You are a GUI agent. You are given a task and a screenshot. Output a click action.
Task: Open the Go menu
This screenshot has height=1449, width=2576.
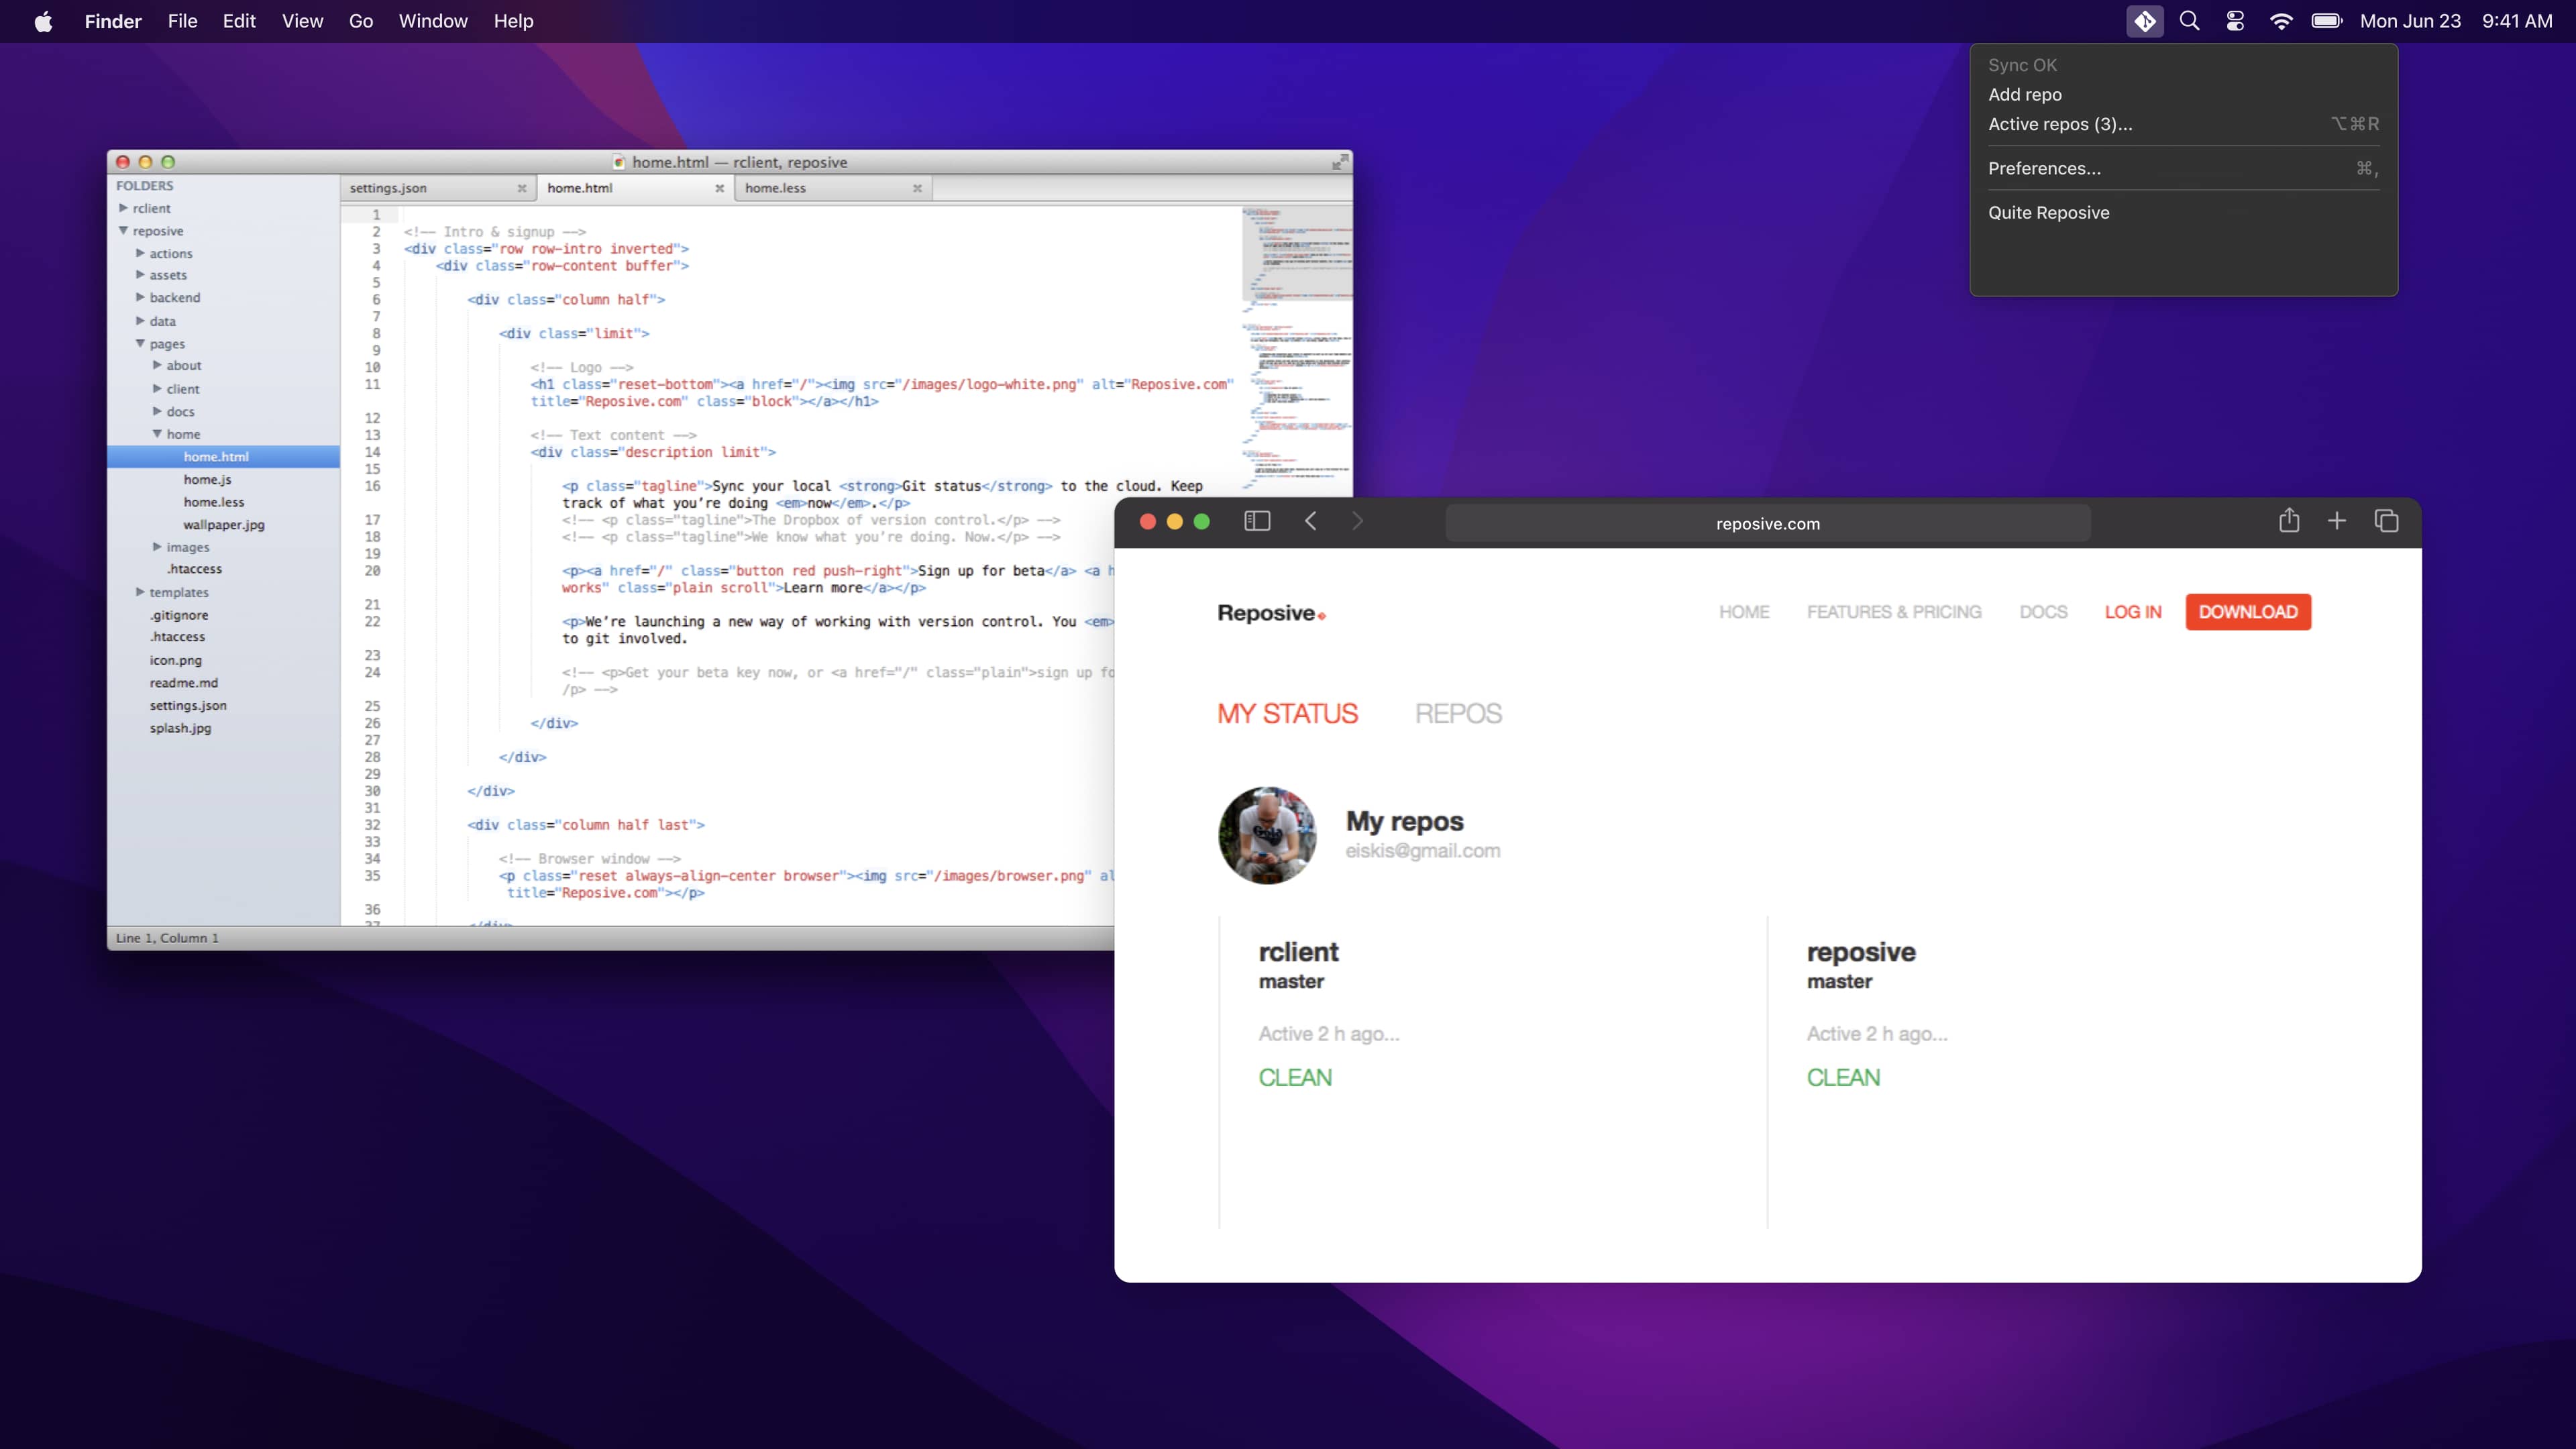pos(361,21)
